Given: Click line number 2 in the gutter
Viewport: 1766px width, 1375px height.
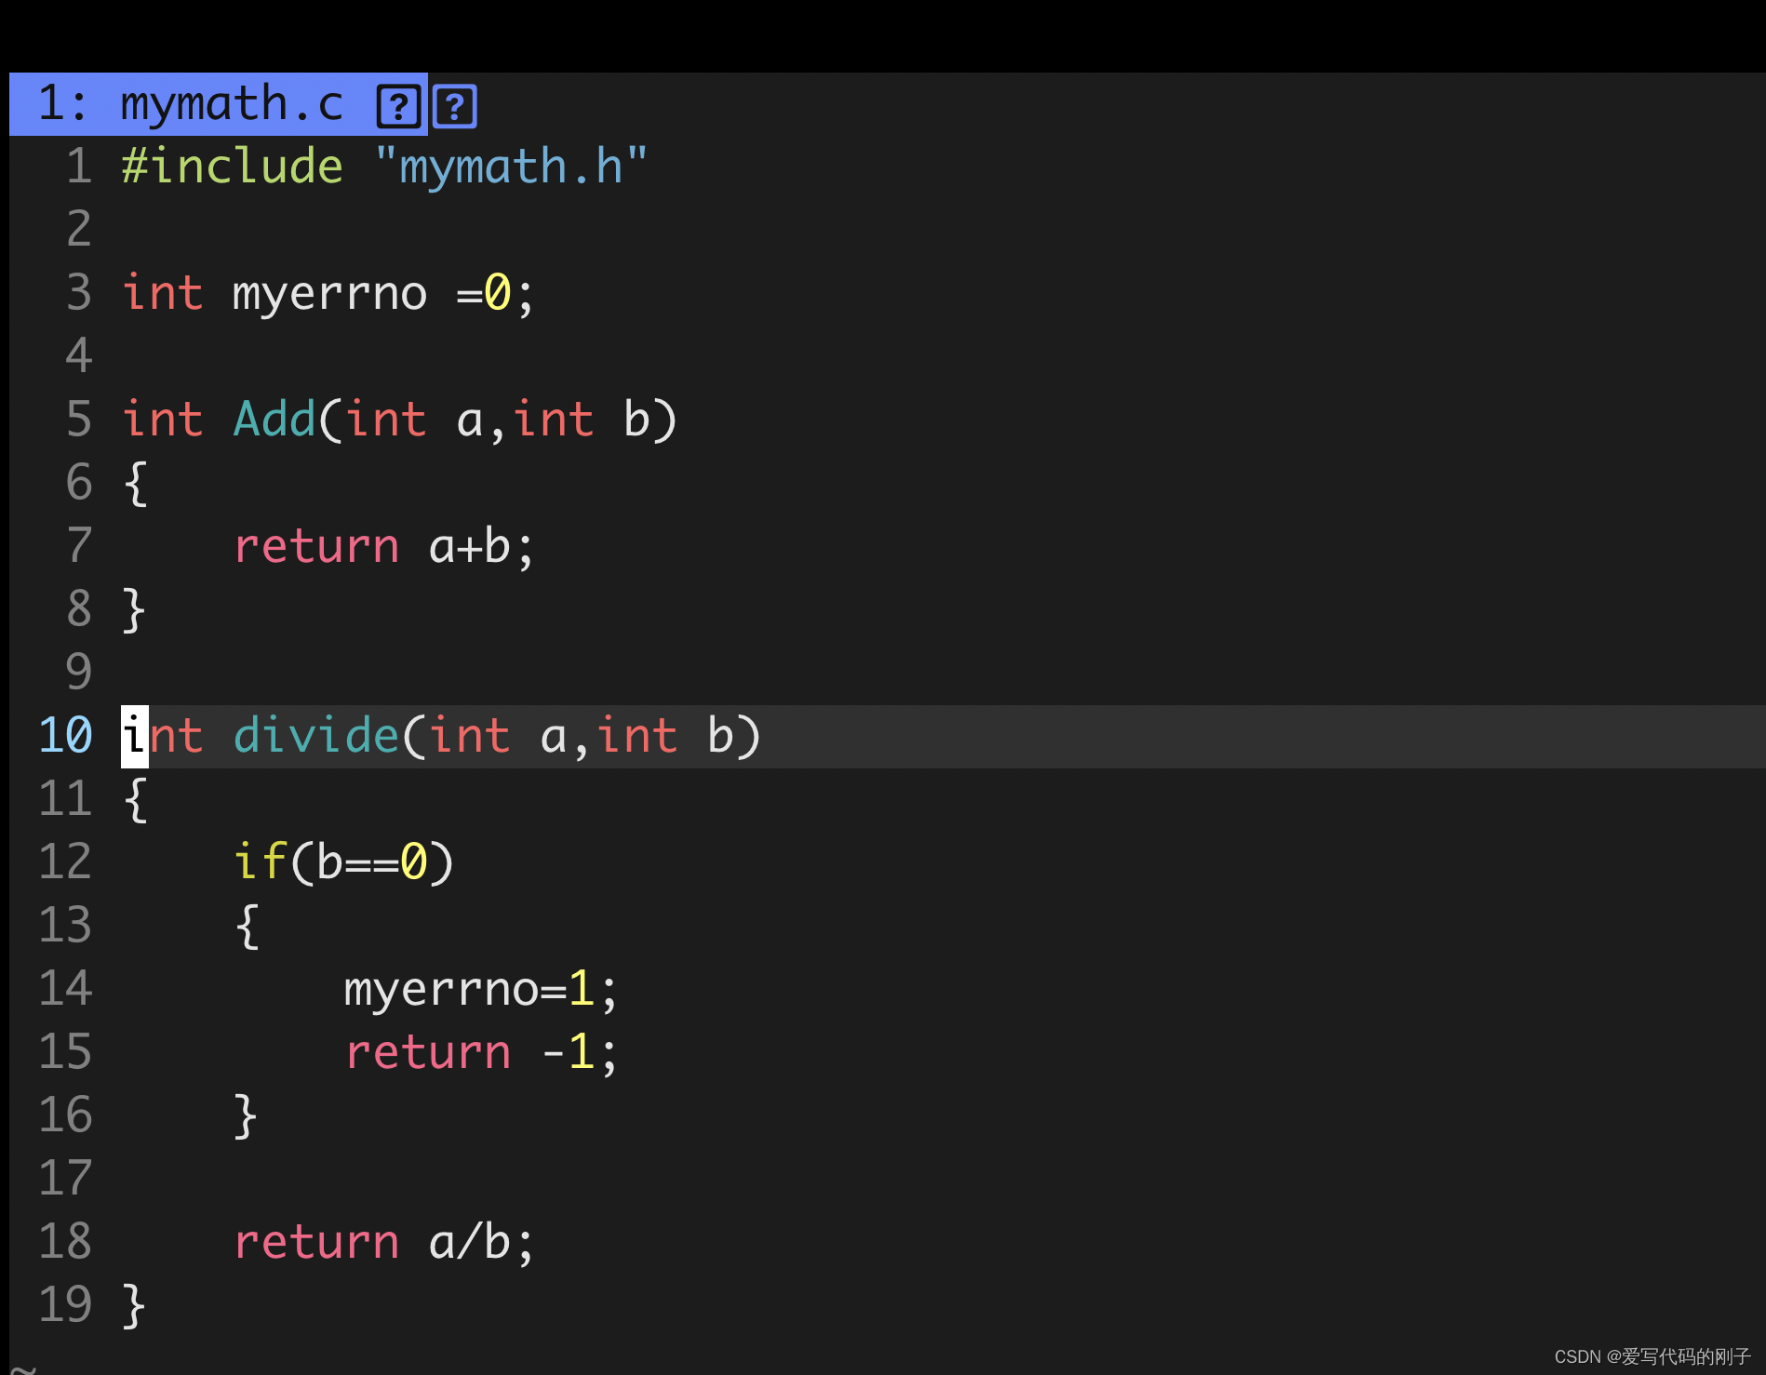Looking at the screenshot, I should click(x=79, y=230).
